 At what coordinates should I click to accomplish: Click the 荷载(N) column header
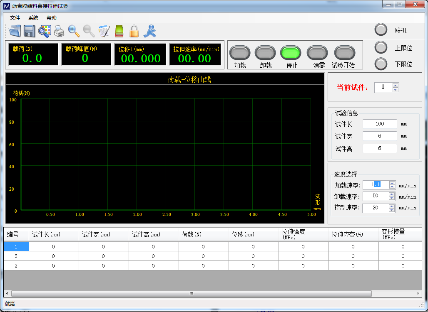tap(204, 234)
